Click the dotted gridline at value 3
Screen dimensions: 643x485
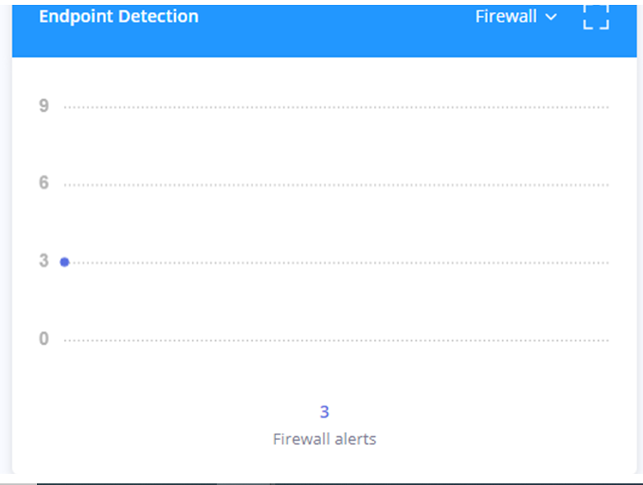tap(336, 263)
